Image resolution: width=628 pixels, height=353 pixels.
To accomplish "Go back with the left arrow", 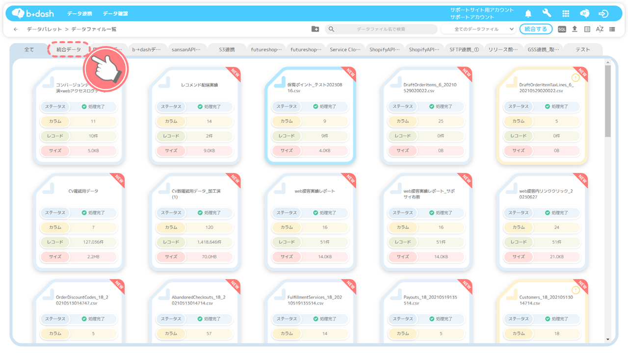I will pyautogui.click(x=16, y=29).
